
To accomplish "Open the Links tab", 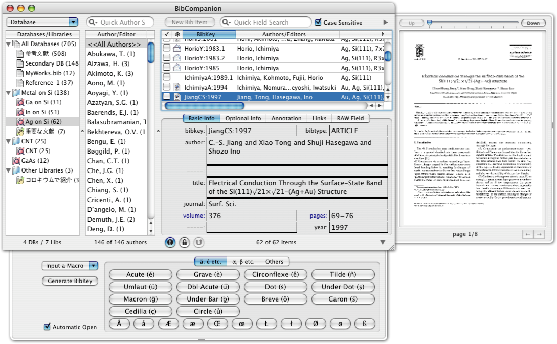I will [319, 118].
